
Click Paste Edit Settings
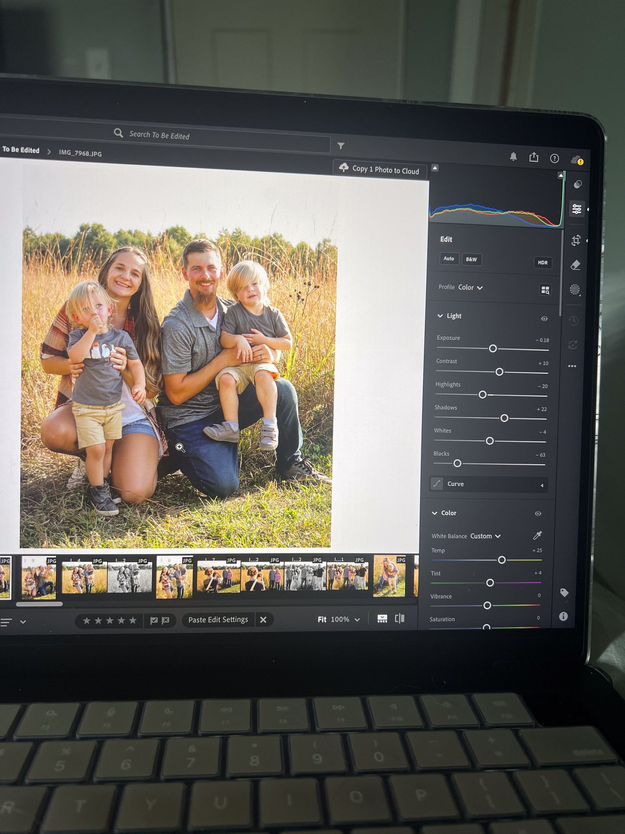(x=218, y=620)
